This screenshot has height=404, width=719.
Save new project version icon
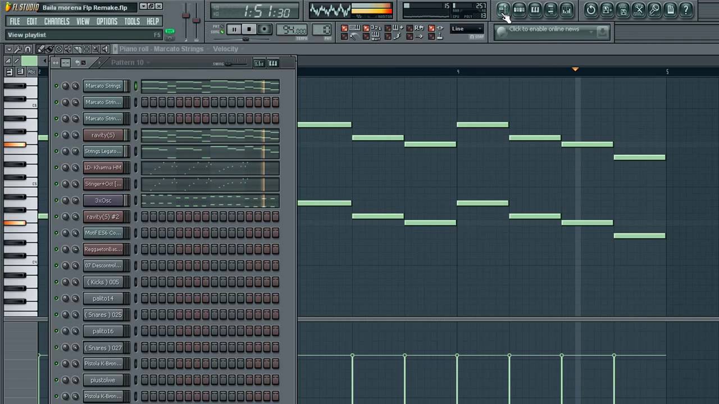click(607, 10)
